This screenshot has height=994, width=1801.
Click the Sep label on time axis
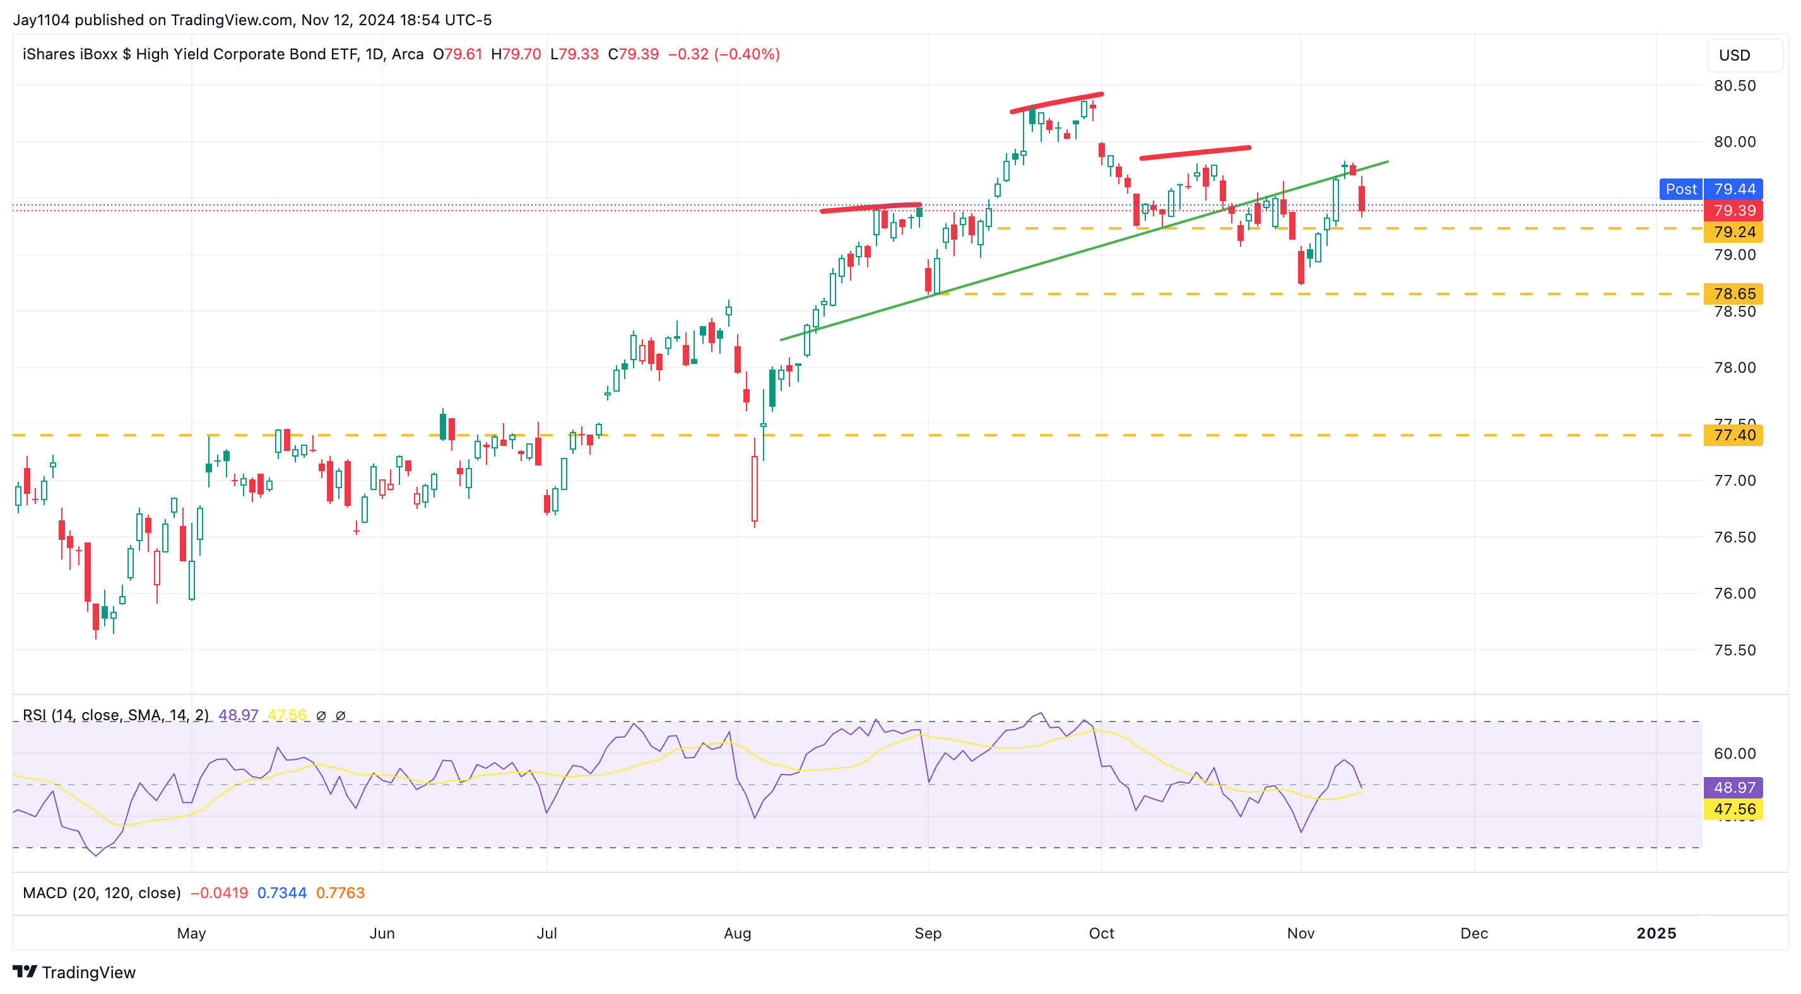[928, 933]
